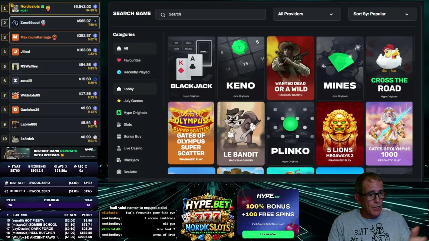Open the Keno game tile
Viewport: 429px width, 241px height.
241,68
